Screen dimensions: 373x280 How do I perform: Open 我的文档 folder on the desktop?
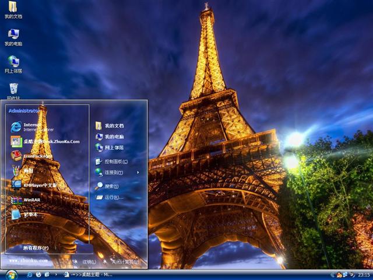pyautogui.click(x=13, y=10)
